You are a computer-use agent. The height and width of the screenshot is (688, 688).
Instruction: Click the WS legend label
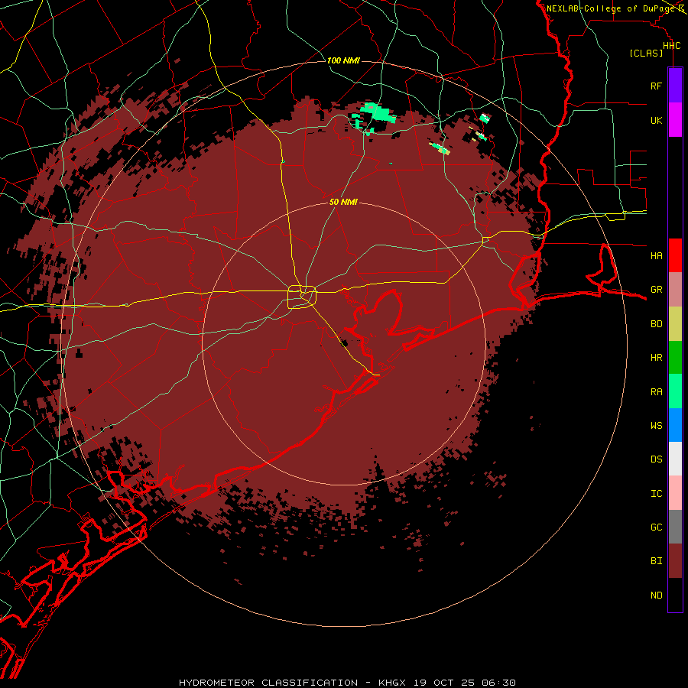[x=656, y=425]
